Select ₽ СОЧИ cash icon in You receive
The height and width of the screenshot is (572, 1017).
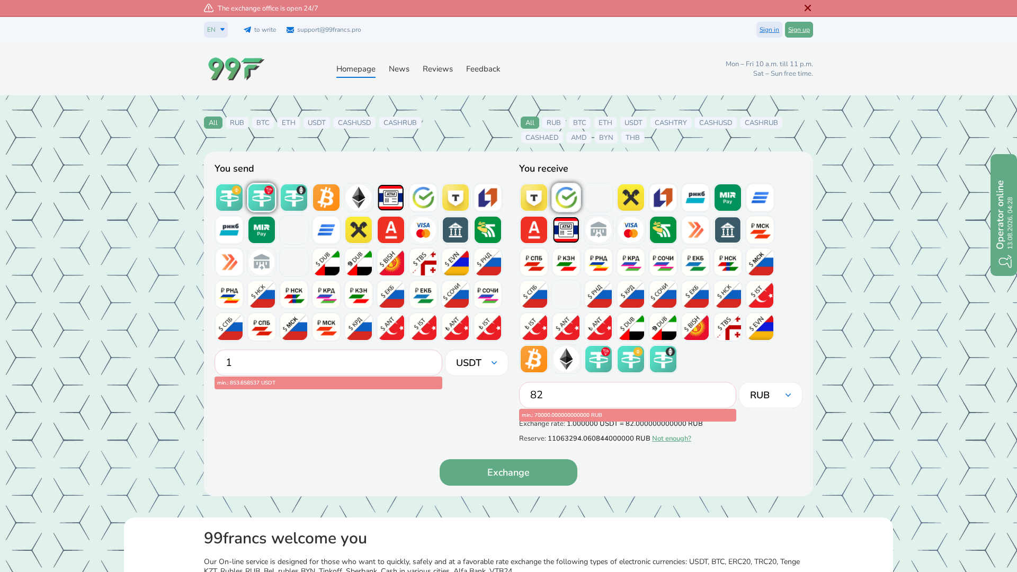663,262
